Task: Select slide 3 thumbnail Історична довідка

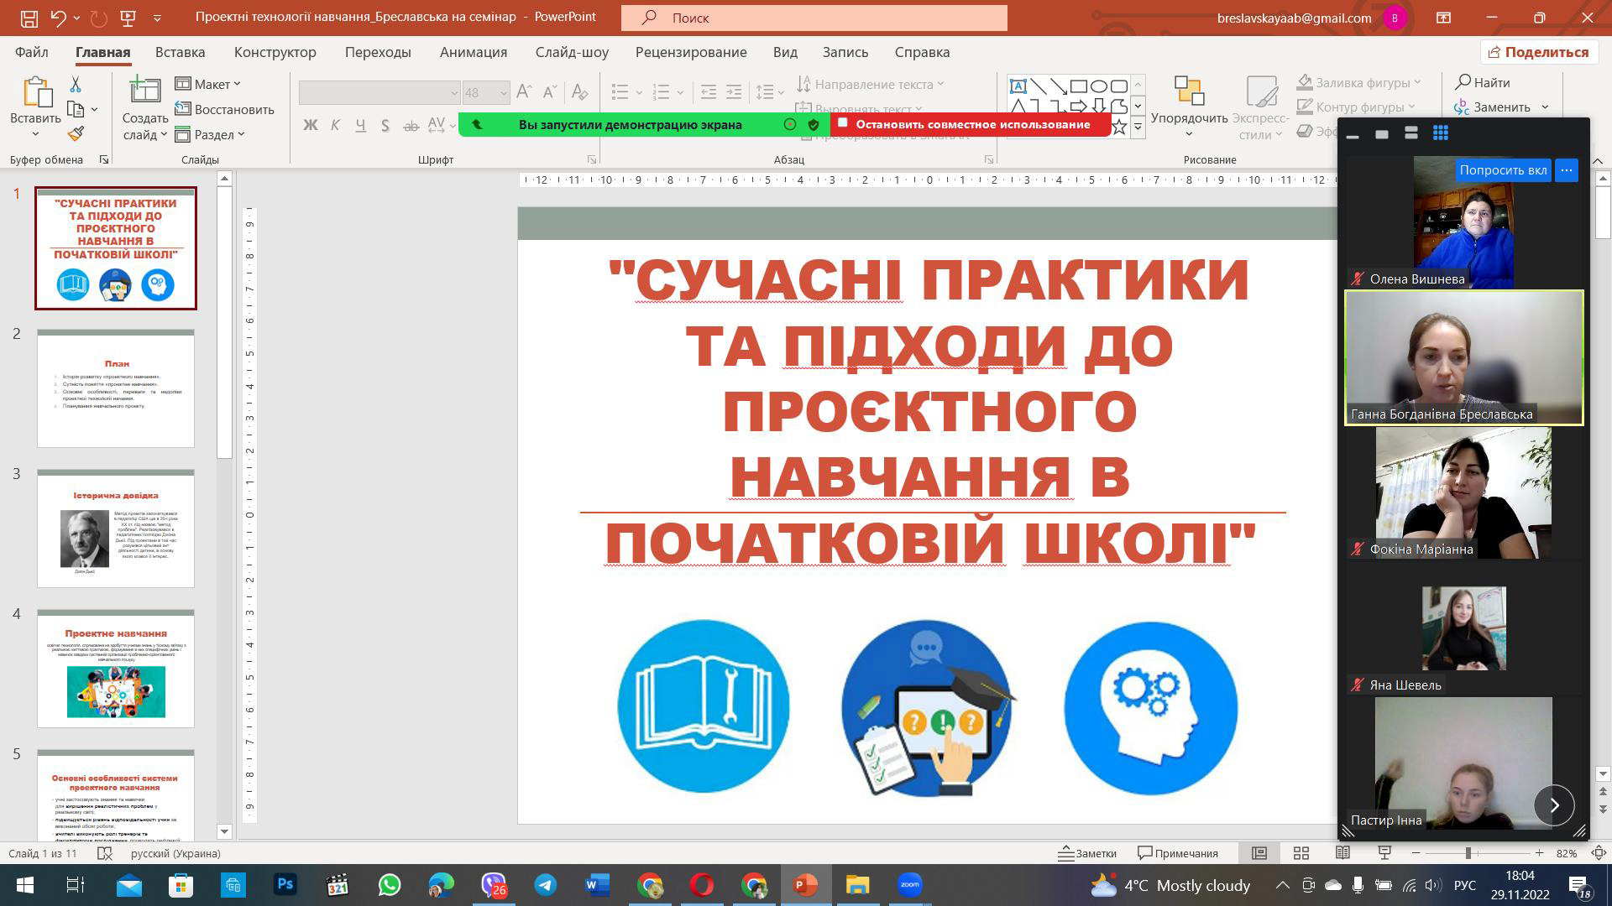Action: click(116, 528)
